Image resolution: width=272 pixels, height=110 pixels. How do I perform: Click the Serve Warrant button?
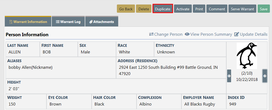point(242,9)
